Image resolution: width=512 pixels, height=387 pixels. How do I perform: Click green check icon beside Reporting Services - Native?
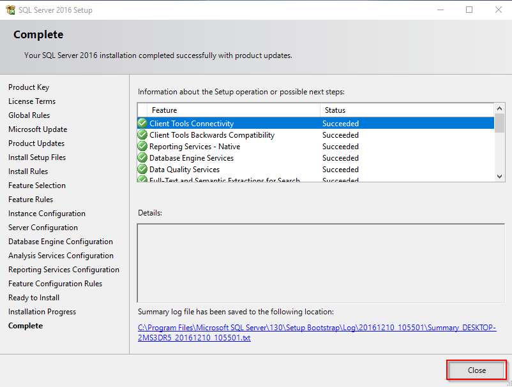click(x=142, y=146)
